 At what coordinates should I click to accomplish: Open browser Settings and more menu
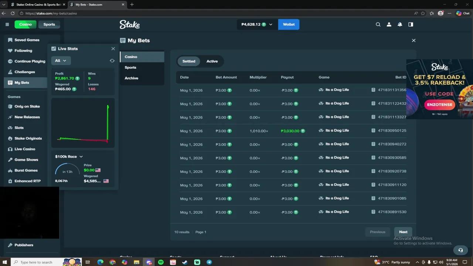[449, 13]
